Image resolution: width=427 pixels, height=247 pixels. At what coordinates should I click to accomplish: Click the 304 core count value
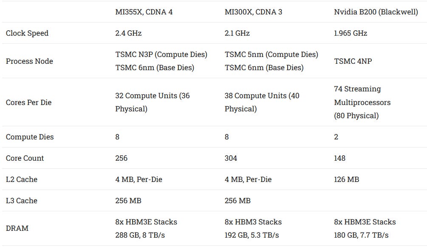pos(231,158)
